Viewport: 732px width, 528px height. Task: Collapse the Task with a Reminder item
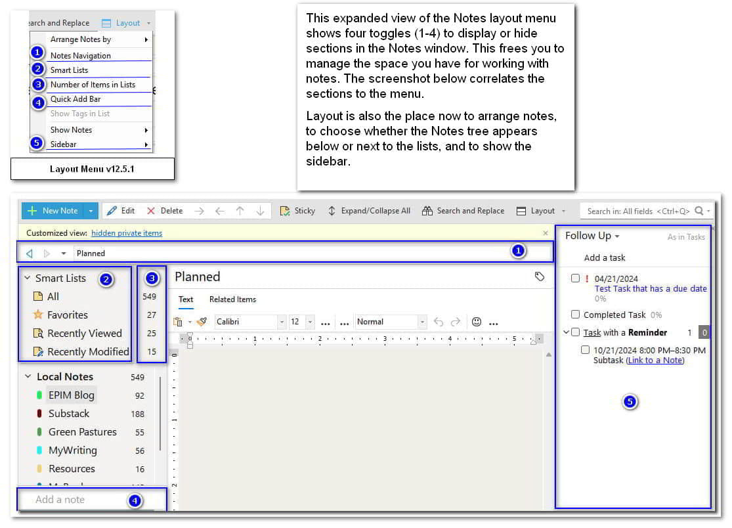click(x=566, y=332)
